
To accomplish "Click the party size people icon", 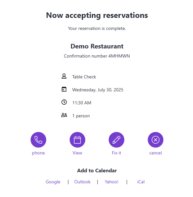I will [x=64, y=115].
